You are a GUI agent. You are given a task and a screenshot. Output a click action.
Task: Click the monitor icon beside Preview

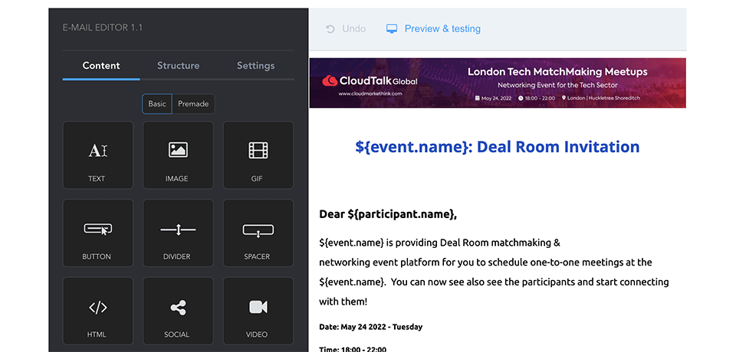click(x=392, y=29)
